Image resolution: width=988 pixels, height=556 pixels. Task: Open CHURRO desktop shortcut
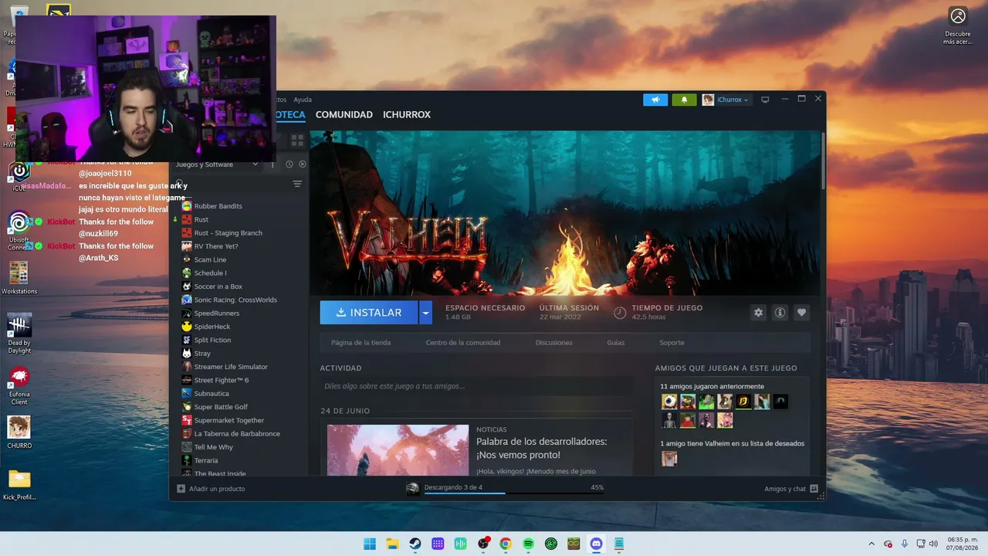(19, 432)
